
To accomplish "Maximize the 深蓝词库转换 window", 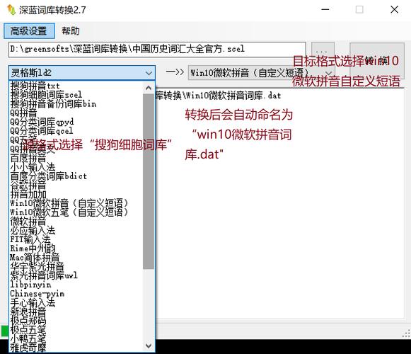I will coord(359,10).
